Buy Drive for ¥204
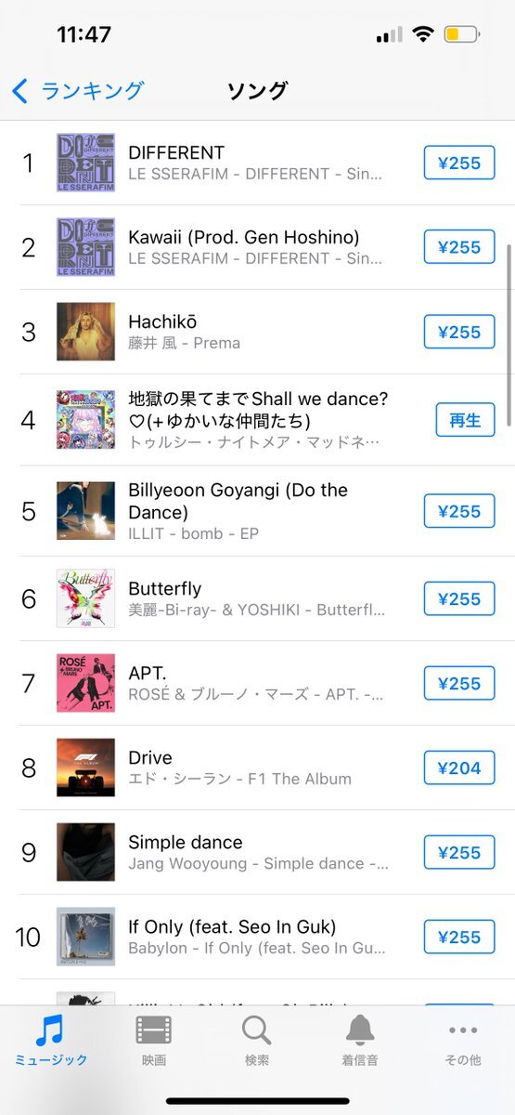The image size is (515, 1115). coord(459,767)
